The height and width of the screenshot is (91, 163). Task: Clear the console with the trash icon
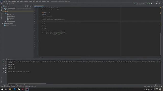point(6,73)
